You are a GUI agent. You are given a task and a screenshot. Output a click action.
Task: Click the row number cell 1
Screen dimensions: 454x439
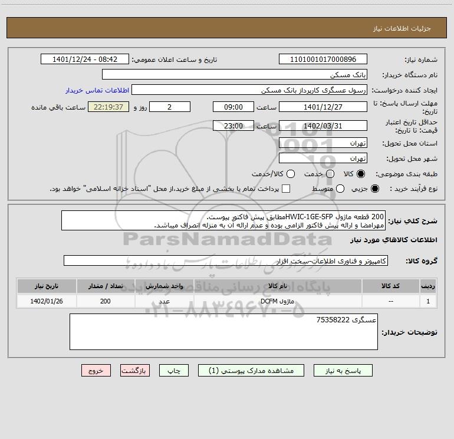pos(428,301)
